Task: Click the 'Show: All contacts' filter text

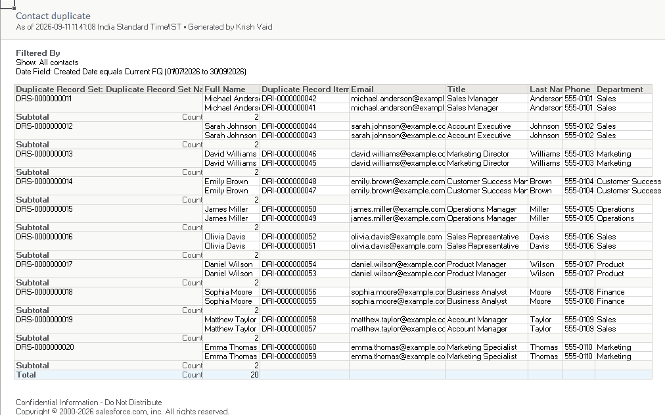Action: (47, 62)
